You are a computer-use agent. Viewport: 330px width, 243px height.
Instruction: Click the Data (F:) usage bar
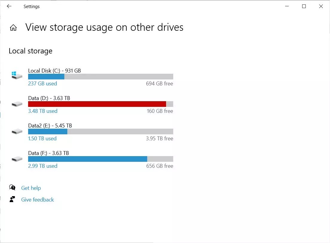click(x=101, y=159)
